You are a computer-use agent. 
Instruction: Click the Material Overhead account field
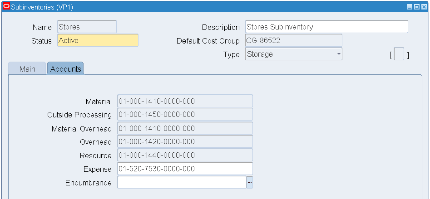pyautogui.click(x=185, y=128)
